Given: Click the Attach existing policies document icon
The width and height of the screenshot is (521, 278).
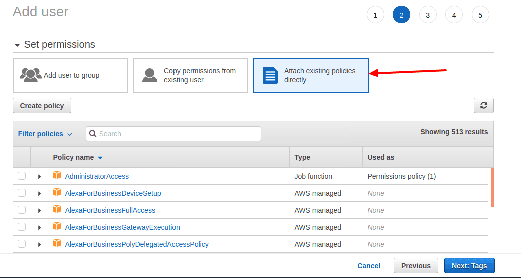Looking at the screenshot, I should click(x=270, y=75).
